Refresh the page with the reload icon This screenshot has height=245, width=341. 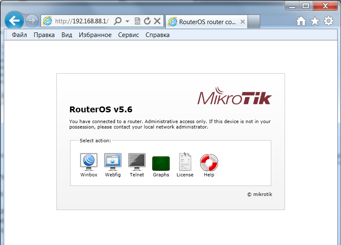click(x=147, y=21)
